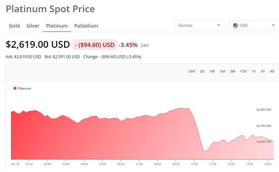Select the 24H time range

(x=192, y=71)
